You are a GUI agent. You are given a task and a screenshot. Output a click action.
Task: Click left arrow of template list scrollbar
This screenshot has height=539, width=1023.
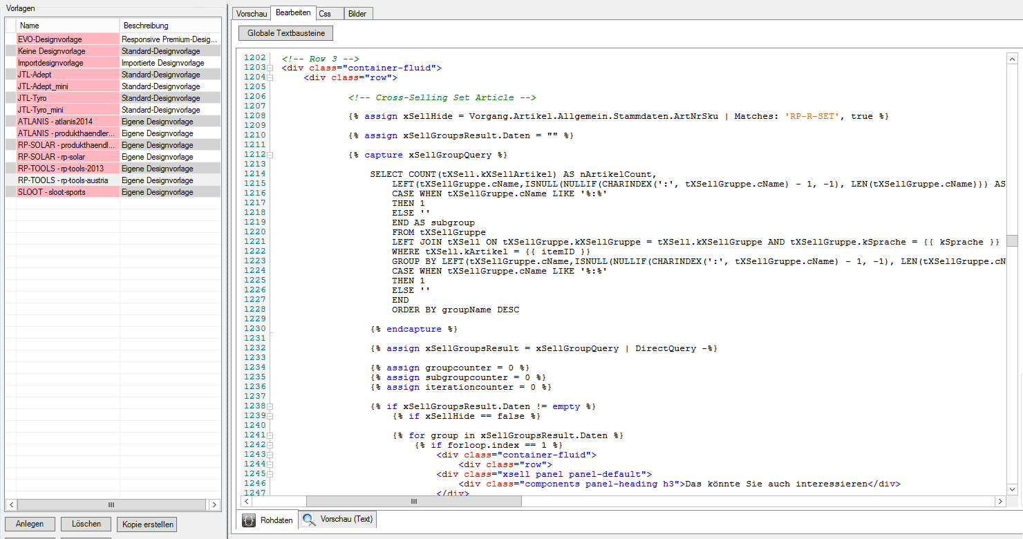10,504
